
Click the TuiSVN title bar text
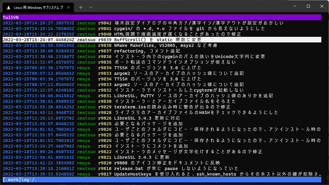(11, 17)
